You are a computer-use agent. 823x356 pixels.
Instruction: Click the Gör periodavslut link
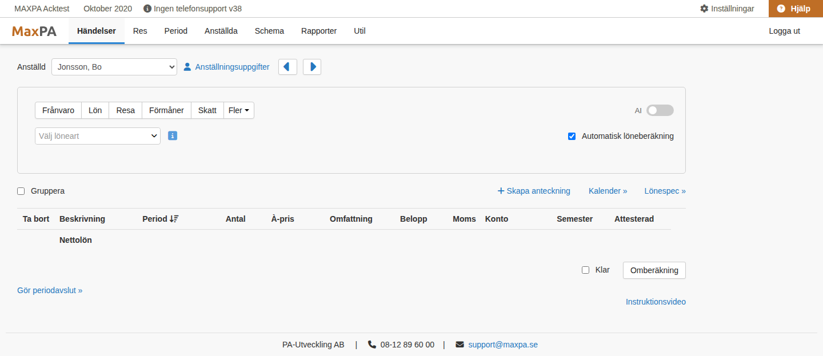pyautogui.click(x=50, y=290)
